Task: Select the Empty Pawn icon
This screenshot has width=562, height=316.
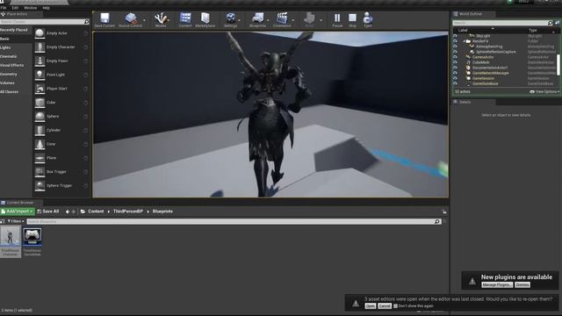Action: click(x=40, y=61)
